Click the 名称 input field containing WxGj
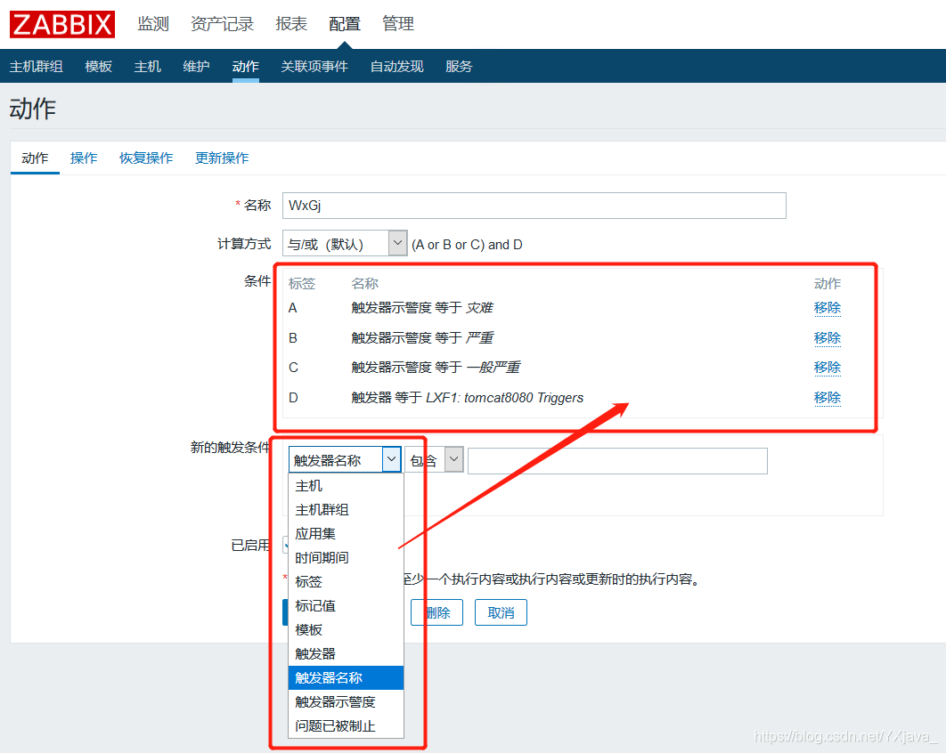946x753 pixels. click(534, 206)
